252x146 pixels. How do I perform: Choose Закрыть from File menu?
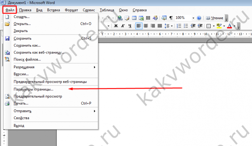tap(51, 31)
